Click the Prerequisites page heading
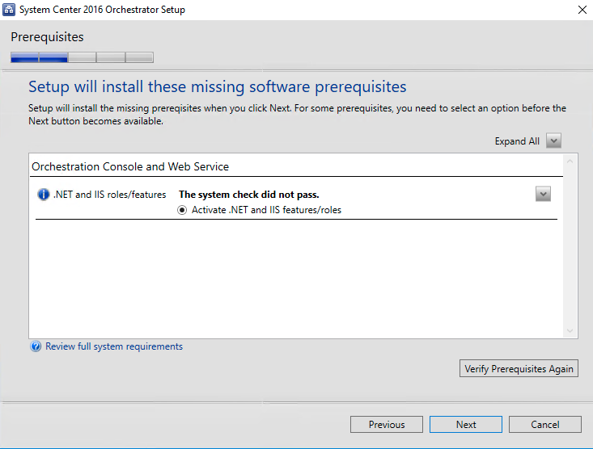 [x=47, y=37]
